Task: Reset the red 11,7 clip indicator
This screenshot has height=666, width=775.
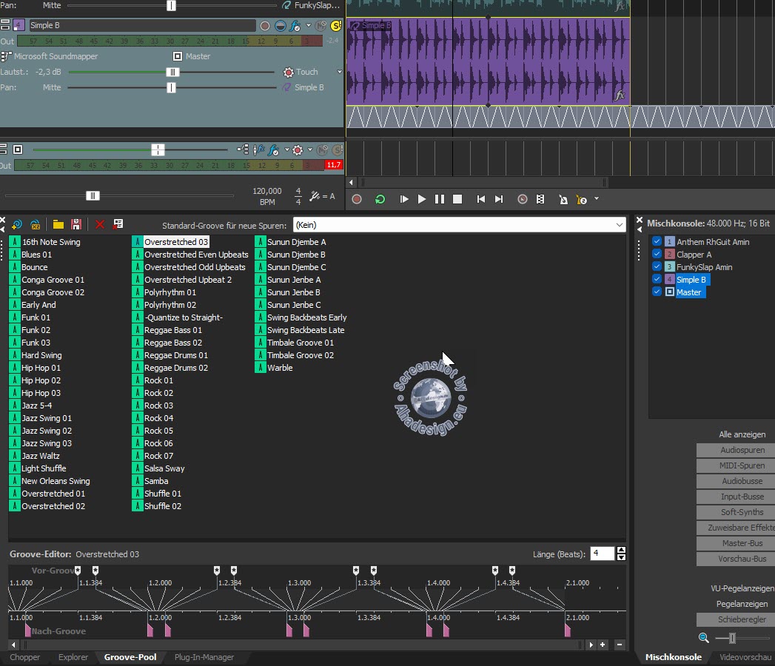Action: 334,165
